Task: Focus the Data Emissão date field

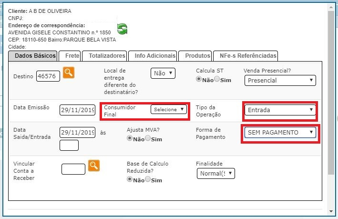Action: click(x=77, y=110)
